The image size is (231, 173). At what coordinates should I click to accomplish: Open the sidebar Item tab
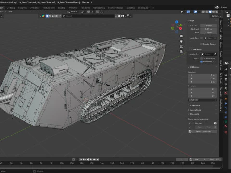(221, 23)
